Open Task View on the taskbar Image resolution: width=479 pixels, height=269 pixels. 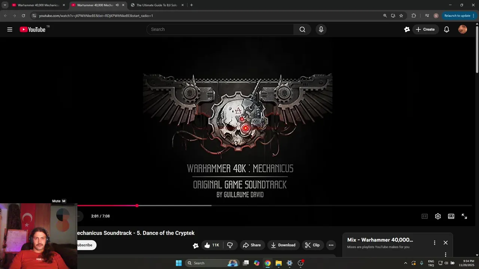pos(246,263)
